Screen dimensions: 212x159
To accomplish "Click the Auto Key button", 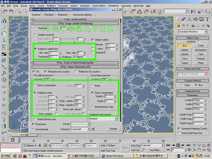I will tap(135, 145).
